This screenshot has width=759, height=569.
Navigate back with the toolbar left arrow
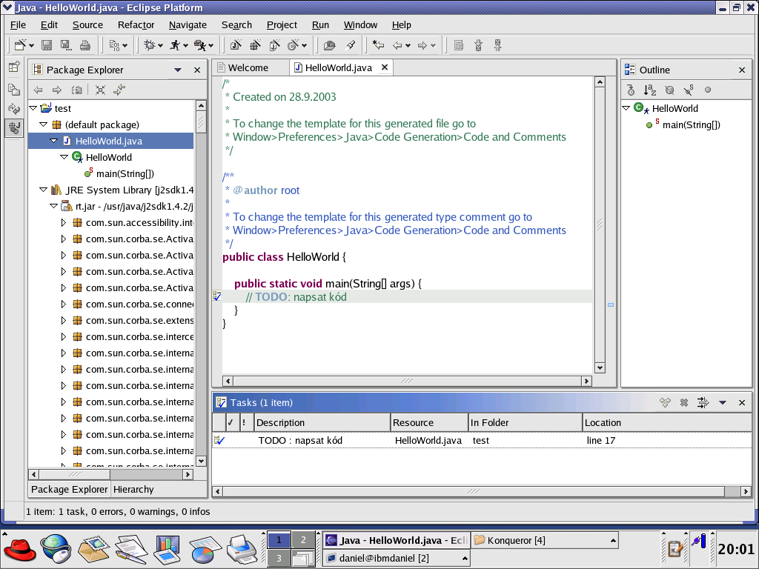(397, 45)
